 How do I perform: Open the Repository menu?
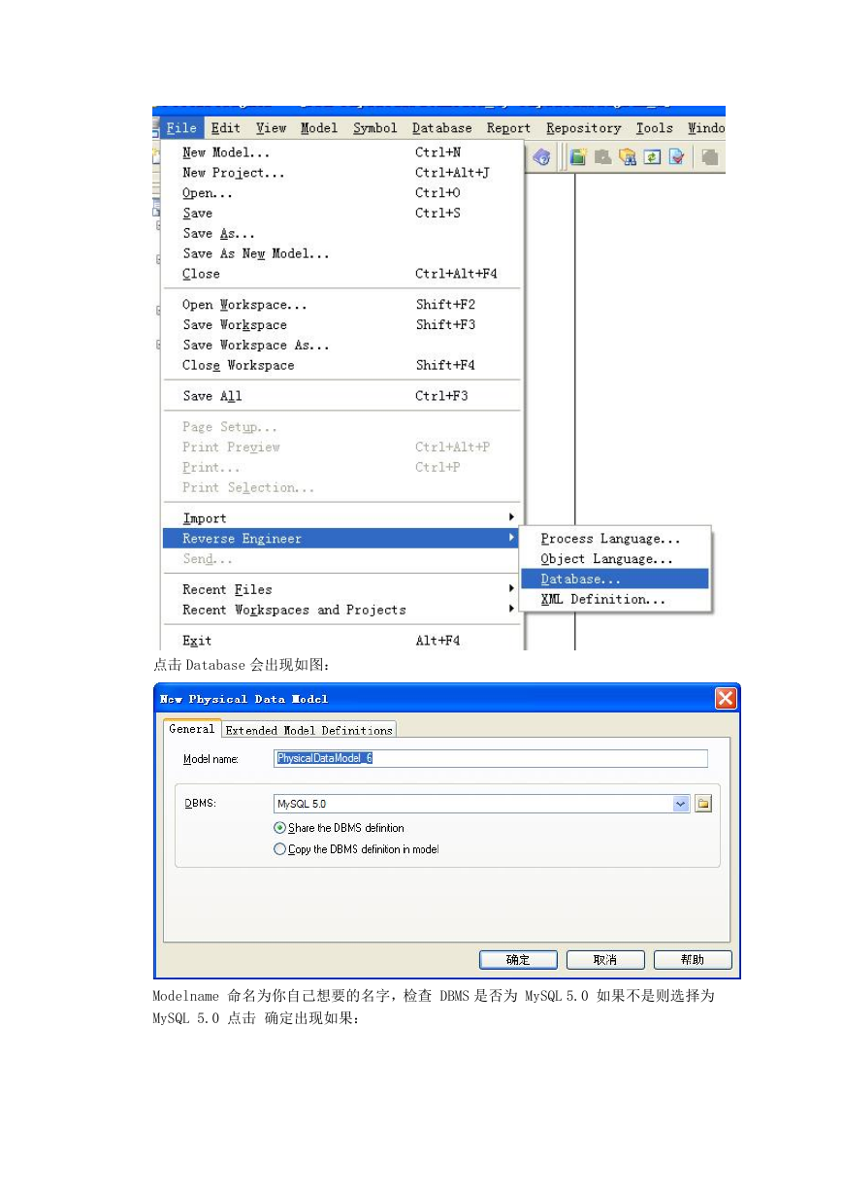584,128
